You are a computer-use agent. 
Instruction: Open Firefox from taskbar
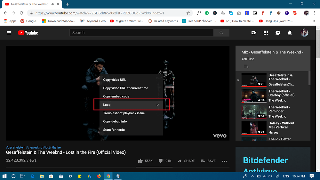pyautogui.click(x=99, y=176)
